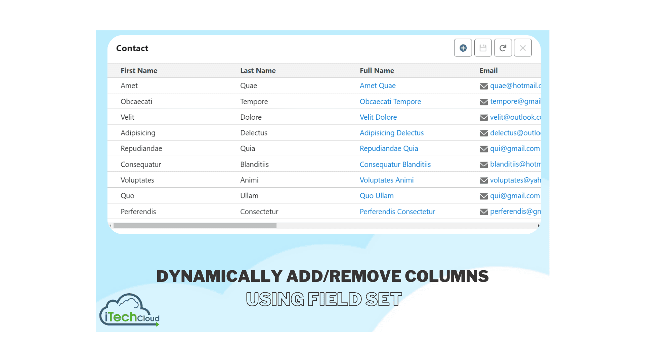645x362 pixels.
Task: Select the 'Quae' last name cell
Action: 249,86
